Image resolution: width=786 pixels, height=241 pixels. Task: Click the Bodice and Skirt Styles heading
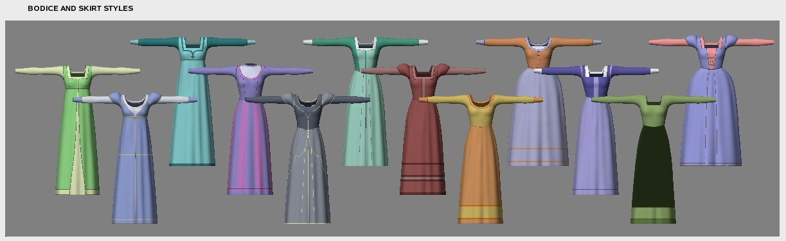point(80,8)
